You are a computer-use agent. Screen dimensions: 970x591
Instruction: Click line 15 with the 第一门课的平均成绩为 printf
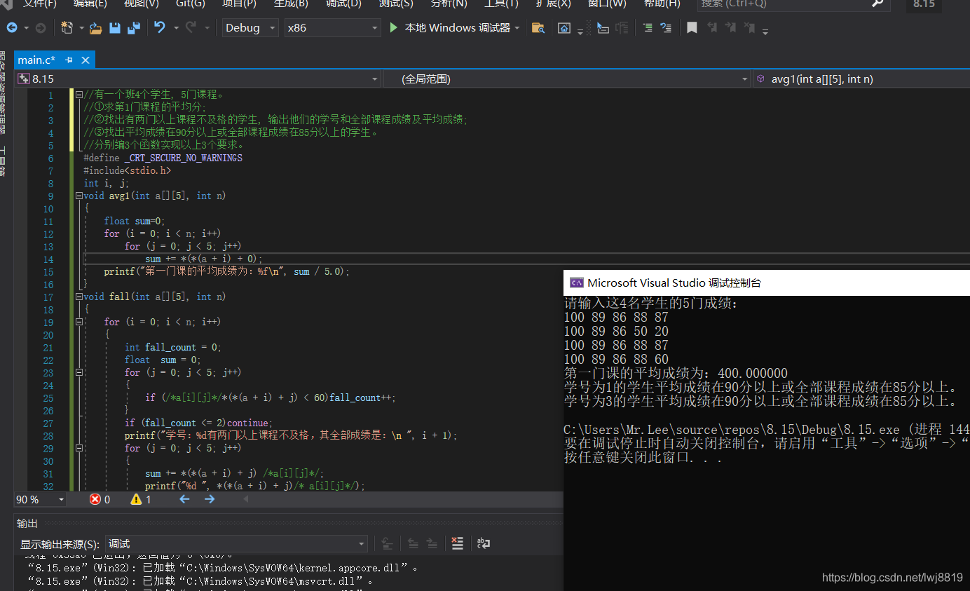tap(226, 271)
